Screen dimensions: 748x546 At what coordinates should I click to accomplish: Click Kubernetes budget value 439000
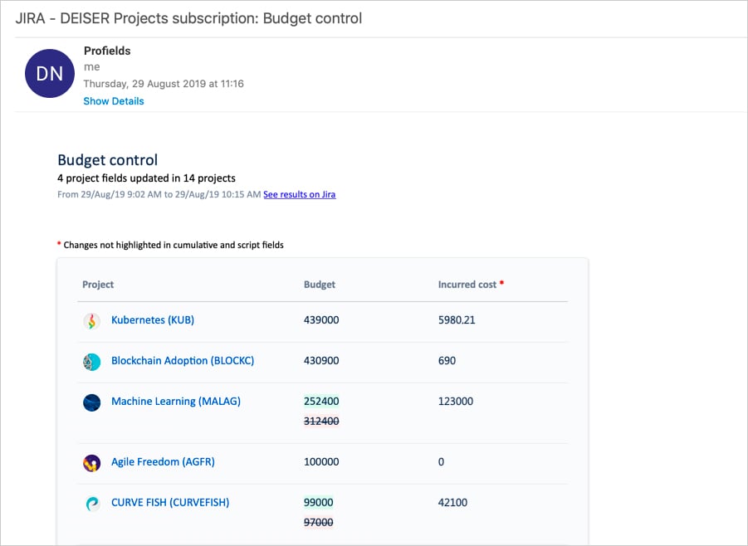(x=321, y=320)
